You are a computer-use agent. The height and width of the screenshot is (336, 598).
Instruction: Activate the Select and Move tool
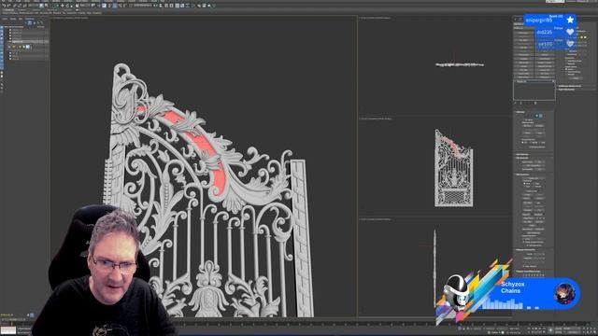(x=63, y=6)
